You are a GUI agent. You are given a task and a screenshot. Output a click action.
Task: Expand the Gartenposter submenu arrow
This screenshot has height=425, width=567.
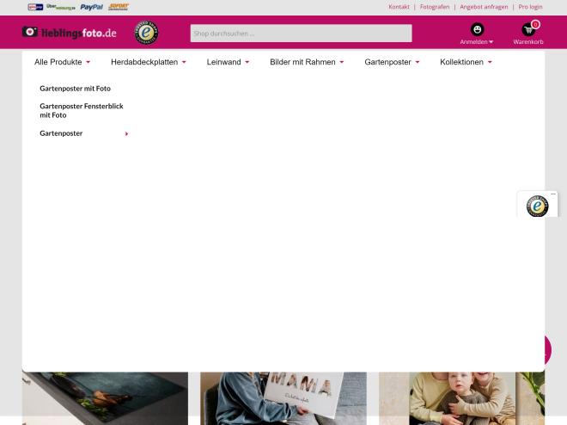pos(126,134)
